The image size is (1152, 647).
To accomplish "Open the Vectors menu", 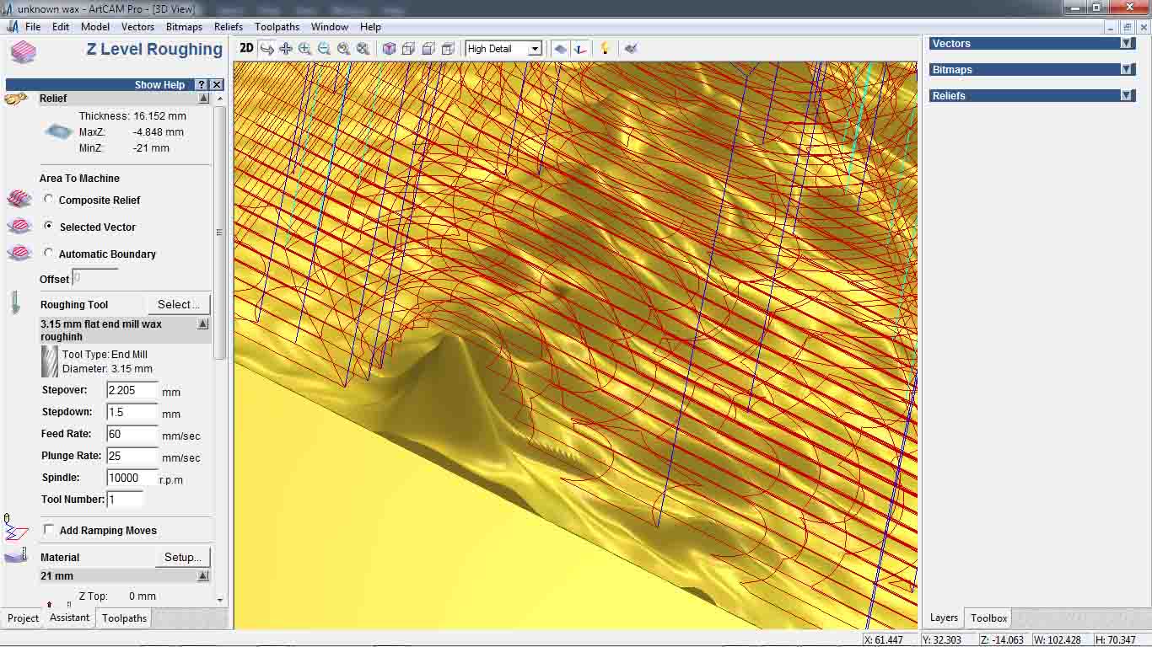I will (x=137, y=27).
